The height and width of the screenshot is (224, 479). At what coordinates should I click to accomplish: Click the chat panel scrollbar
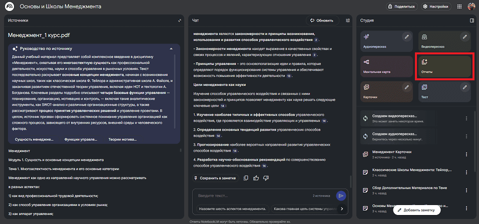(351, 182)
